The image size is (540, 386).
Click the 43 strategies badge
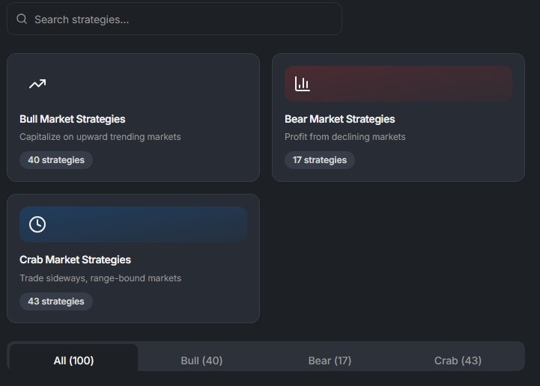56,301
